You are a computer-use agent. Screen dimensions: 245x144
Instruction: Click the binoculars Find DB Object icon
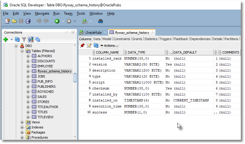[101, 21]
